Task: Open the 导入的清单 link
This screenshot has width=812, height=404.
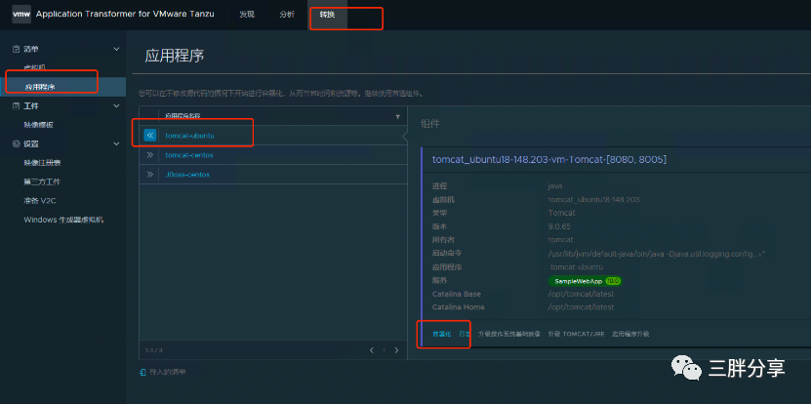Action: coord(168,372)
